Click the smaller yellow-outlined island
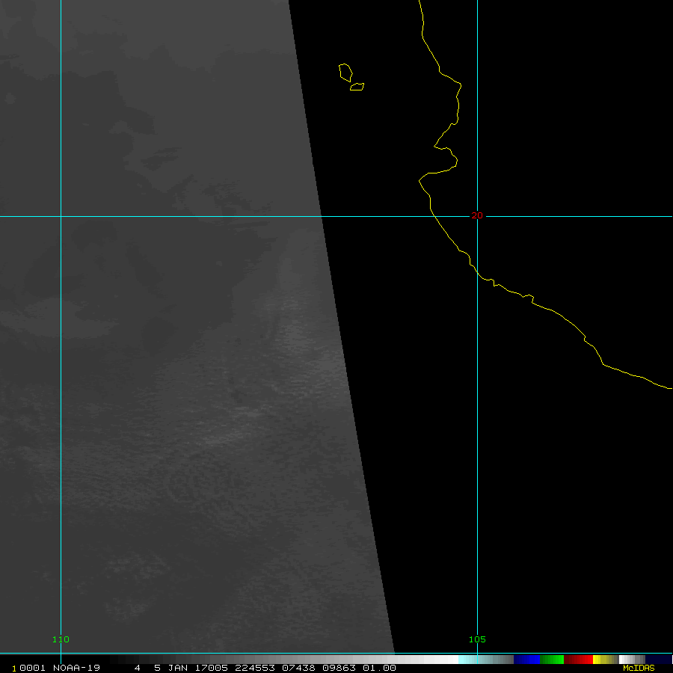 coord(357,87)
